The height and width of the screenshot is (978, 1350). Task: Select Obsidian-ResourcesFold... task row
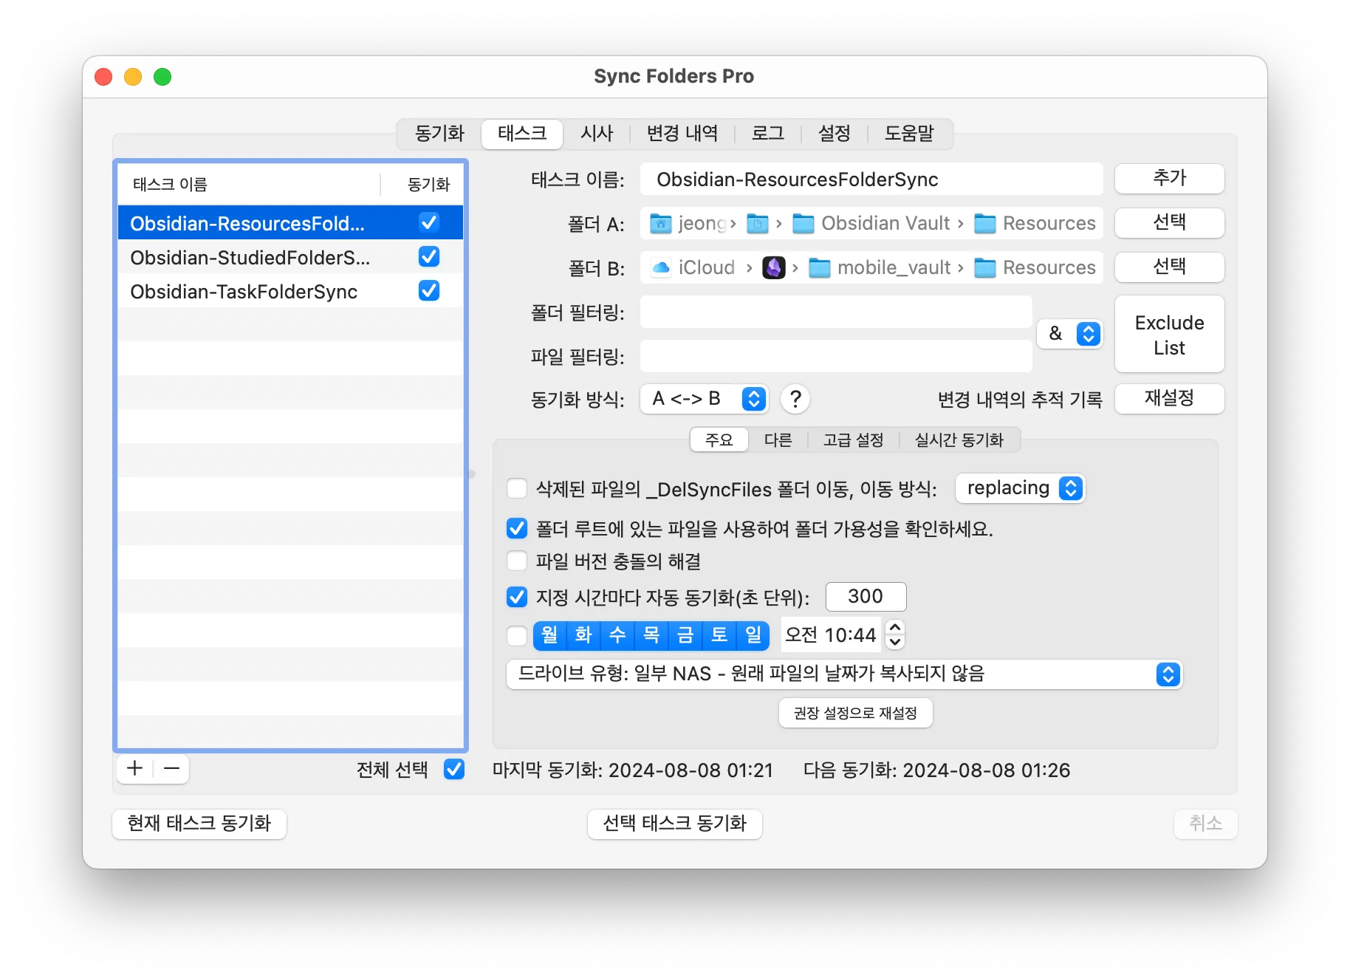pyautogui.click(x=290, y=223)
